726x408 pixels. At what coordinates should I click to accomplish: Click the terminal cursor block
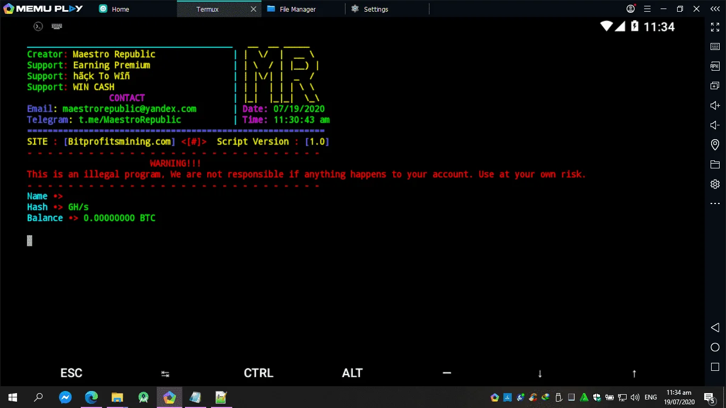point(30,241)
